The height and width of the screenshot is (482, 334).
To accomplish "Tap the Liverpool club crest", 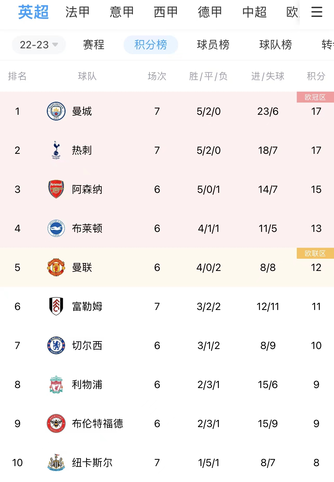I will pyautogui.click(x=56, y=384).
